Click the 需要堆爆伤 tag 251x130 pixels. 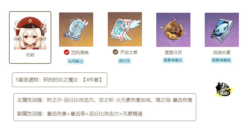click(173, 60)
